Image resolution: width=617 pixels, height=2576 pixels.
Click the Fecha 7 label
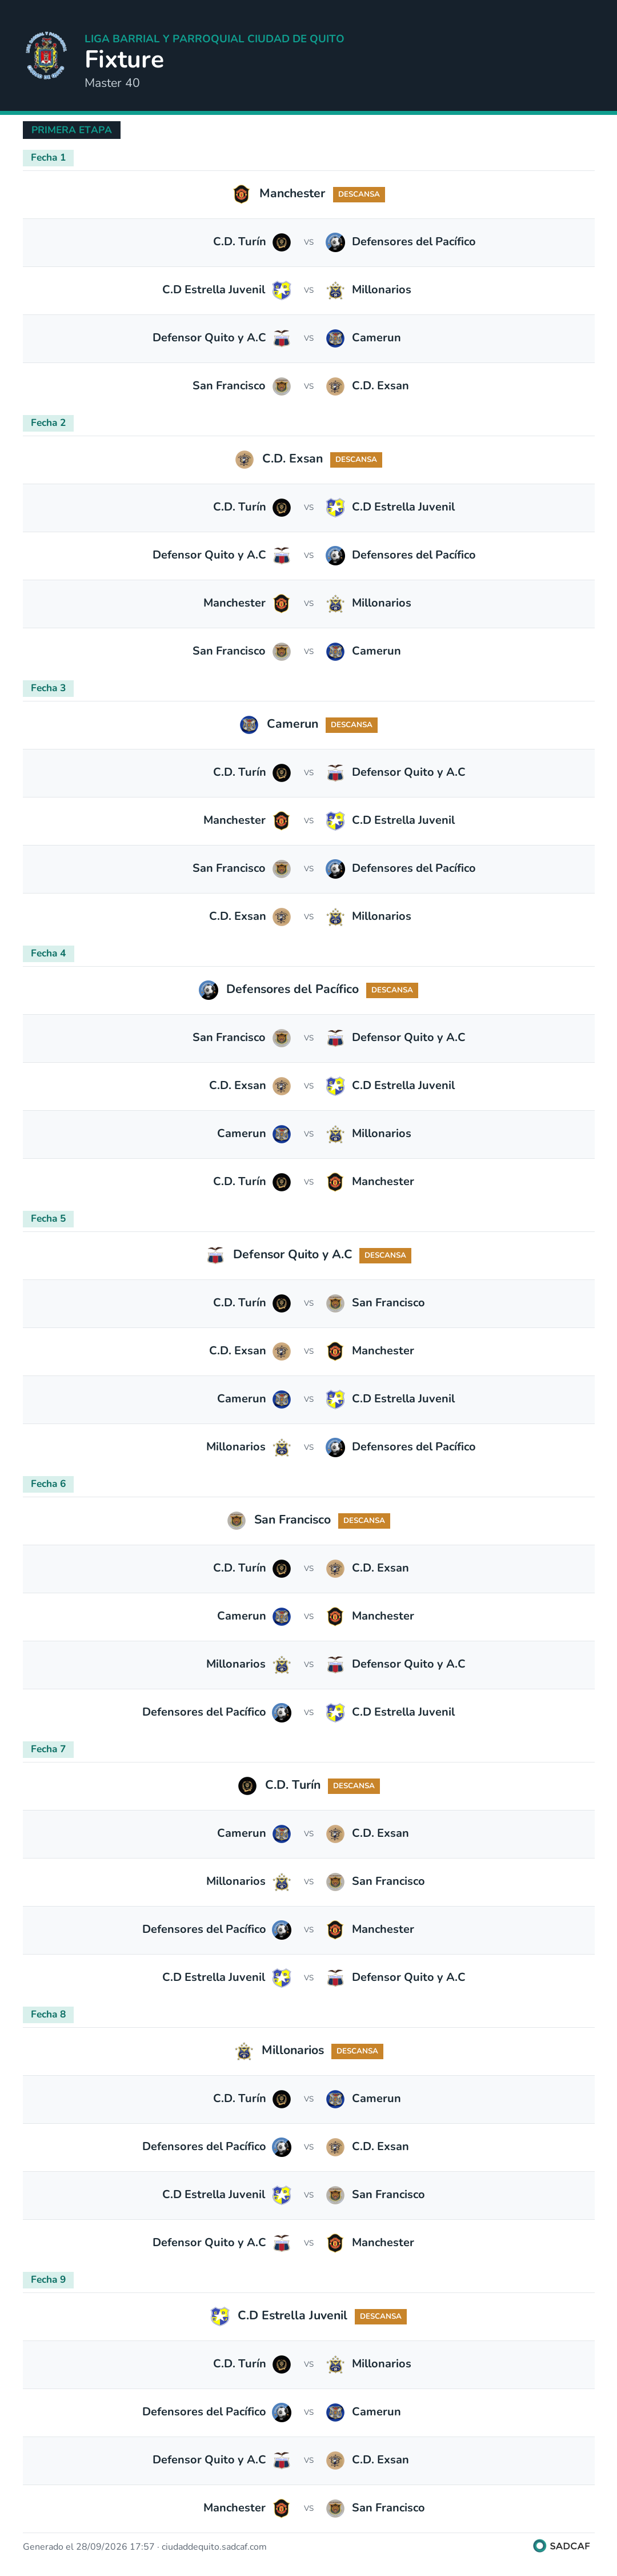48,1749
